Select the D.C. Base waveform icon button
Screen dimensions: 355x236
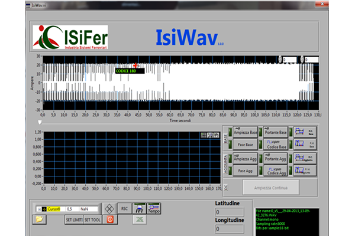click(305, 132)
